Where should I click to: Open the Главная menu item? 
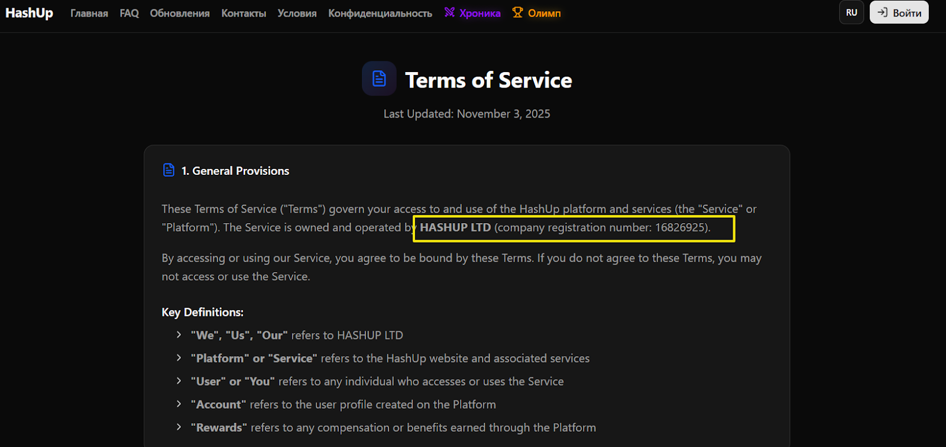(89, 13)
